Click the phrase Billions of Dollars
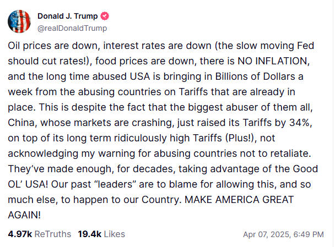335x247 pixels. pyautogui.click(x=255, y=76)
